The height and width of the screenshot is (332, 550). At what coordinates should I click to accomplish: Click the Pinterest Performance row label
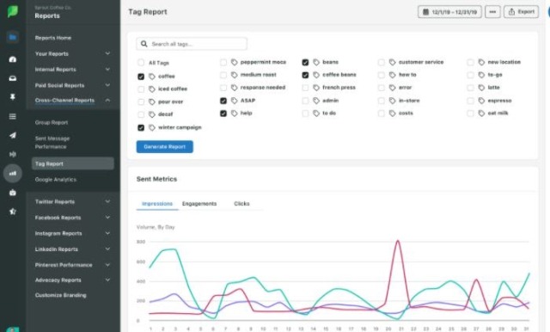64,265
